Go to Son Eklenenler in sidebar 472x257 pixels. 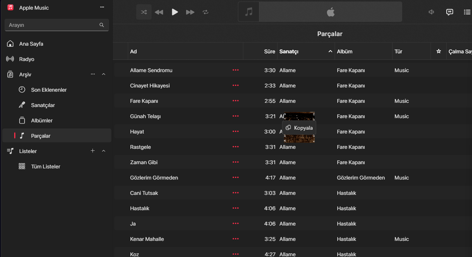coord(49,90)
